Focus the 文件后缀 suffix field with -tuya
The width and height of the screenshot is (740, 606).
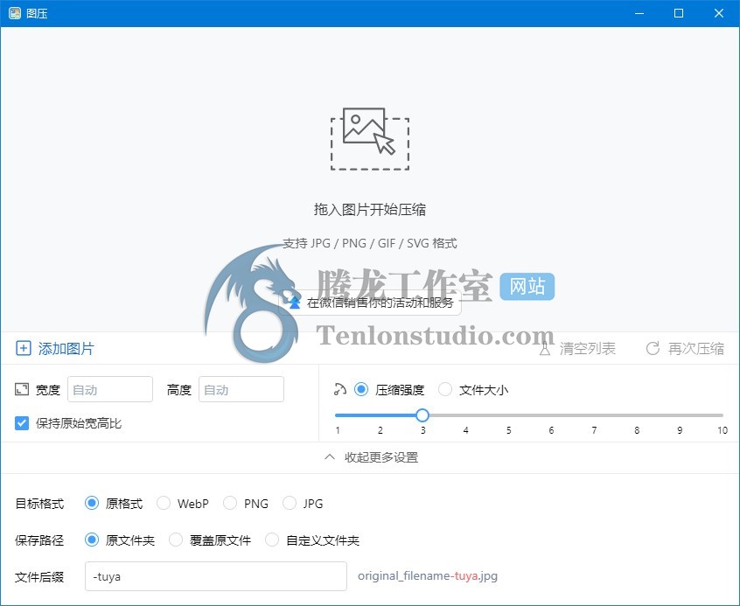click(216, 576)
